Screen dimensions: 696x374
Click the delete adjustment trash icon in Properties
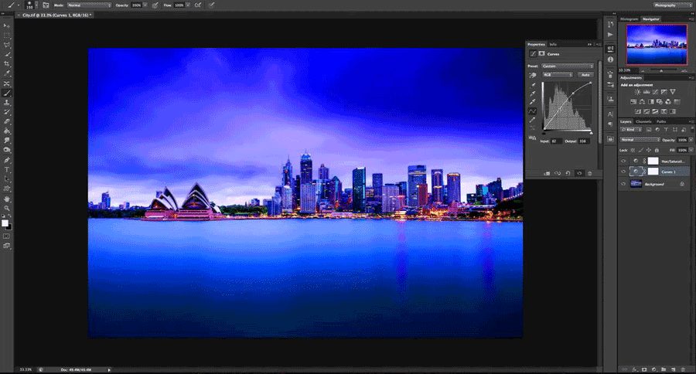[x=589, y=173]
